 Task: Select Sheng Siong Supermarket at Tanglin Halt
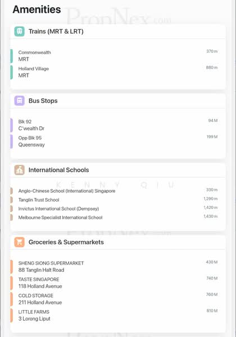tap(114, 266)
